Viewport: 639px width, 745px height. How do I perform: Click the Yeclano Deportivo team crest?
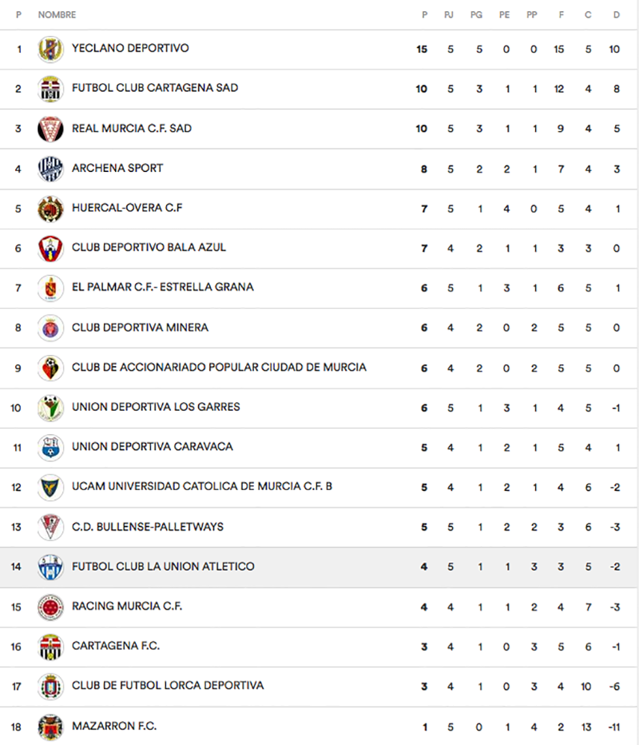(50, 49)
